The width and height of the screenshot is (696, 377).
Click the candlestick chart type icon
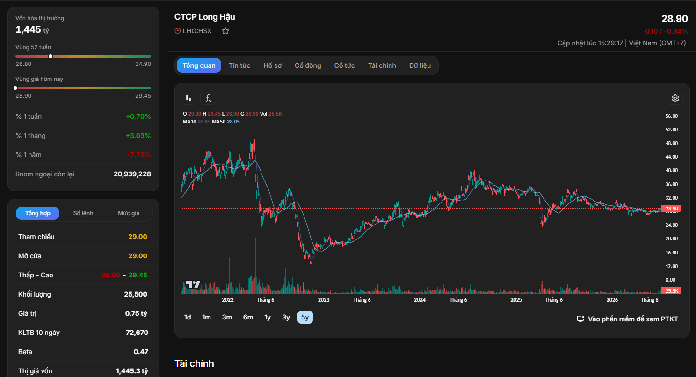tap(188, 98)
